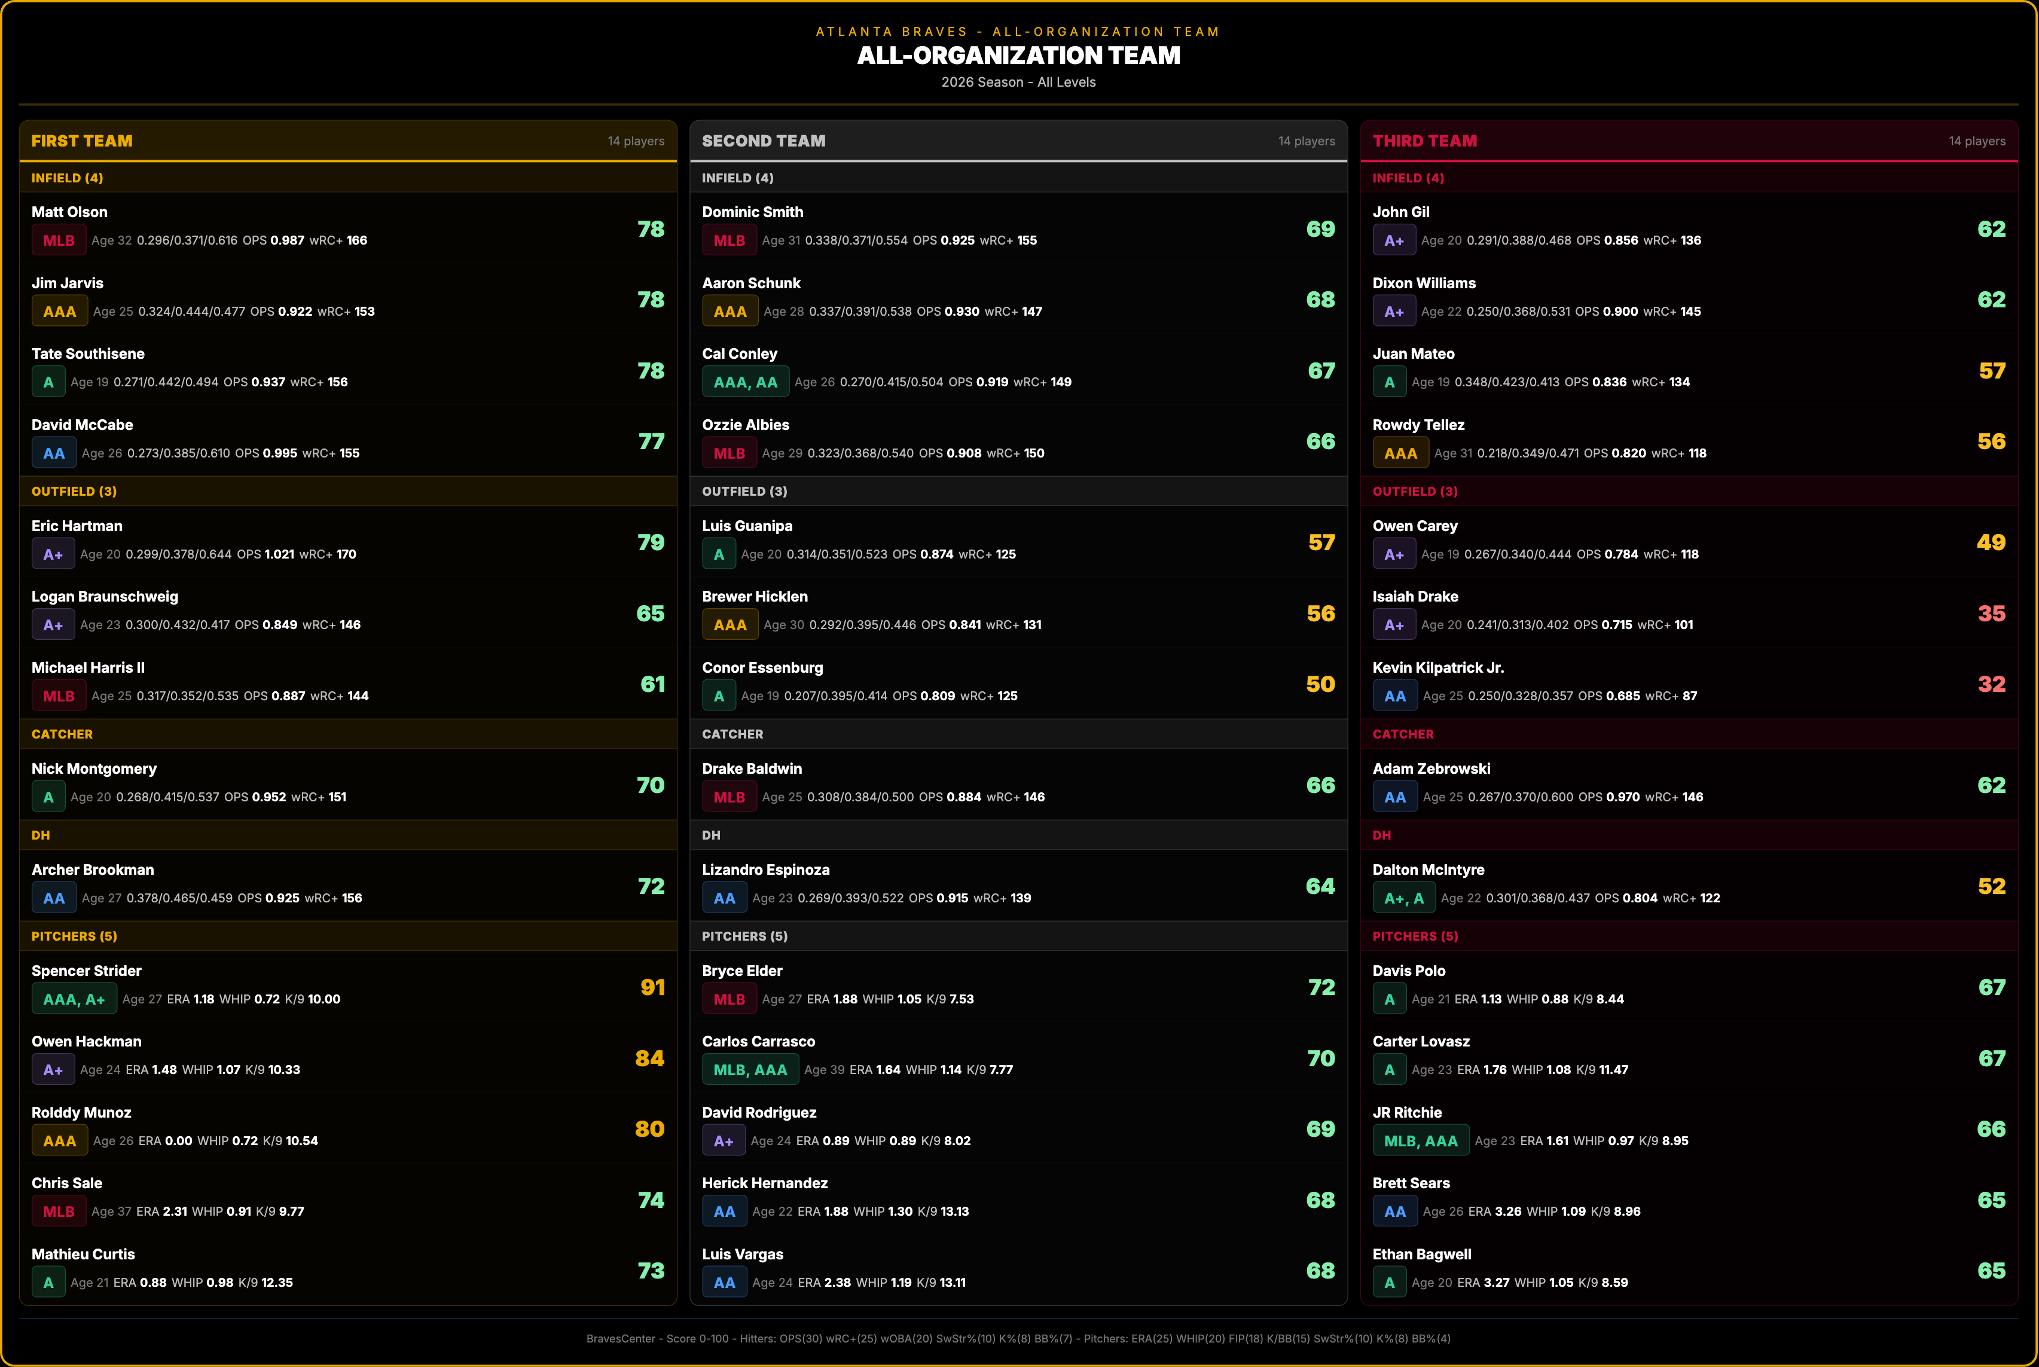The height and width of the screenshot is (1367, 2039).
Task: Click the AAA, A+ badge under Spencer Strider
Action: 74,999
